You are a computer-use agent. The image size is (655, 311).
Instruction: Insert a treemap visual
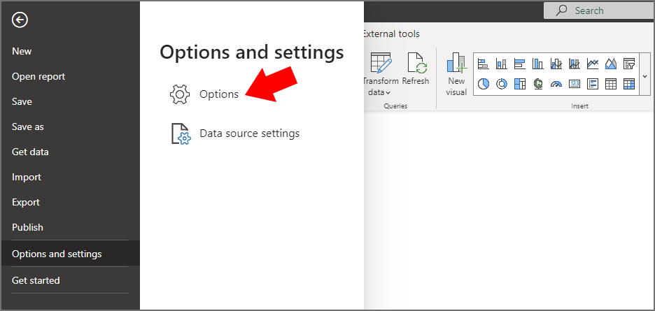(x=520, y=84)
